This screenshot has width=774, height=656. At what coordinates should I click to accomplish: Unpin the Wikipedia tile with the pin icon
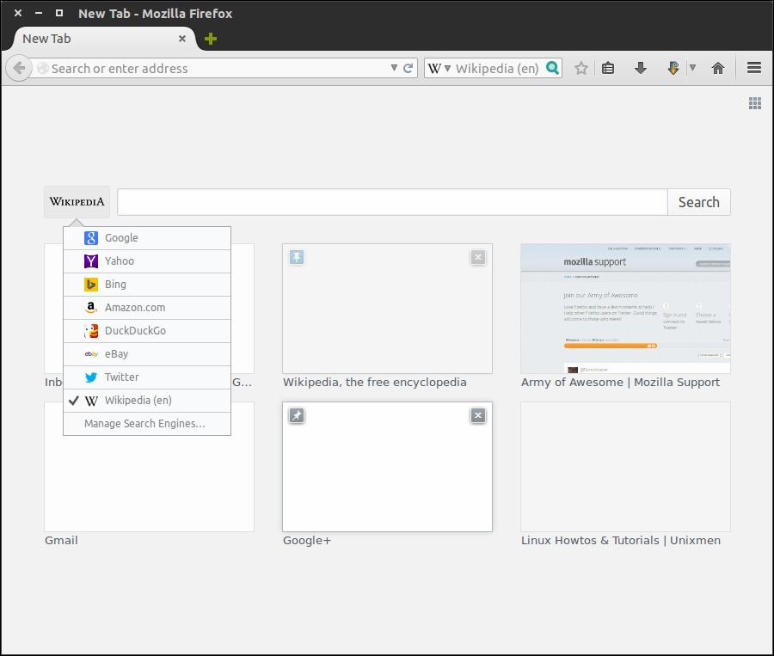[297, 257]
